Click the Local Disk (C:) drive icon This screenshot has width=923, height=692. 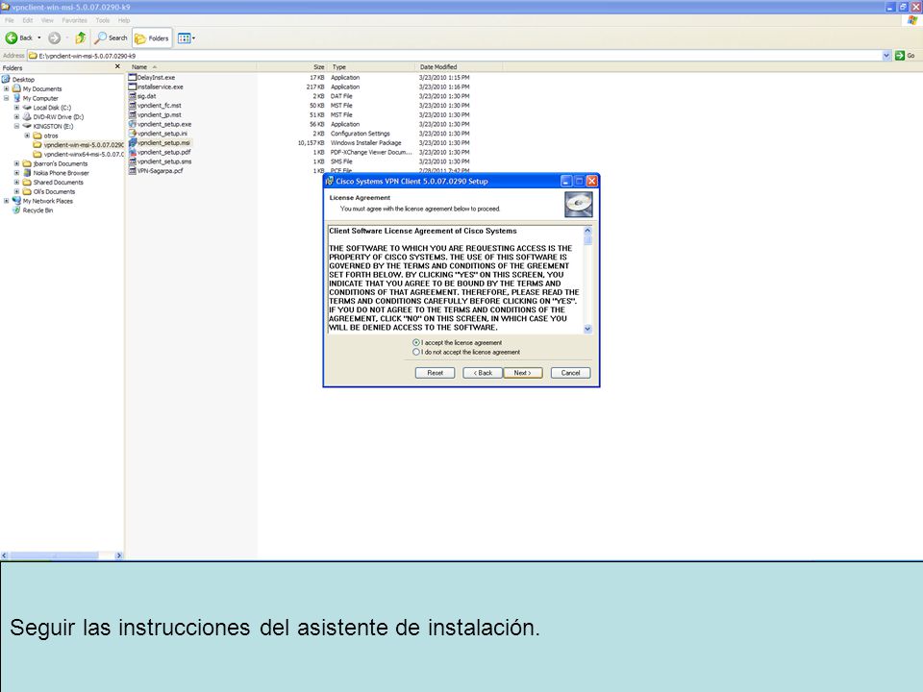tap(27, 108)
